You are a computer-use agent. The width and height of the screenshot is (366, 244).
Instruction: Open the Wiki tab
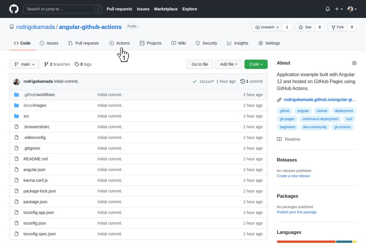(178, 43)
